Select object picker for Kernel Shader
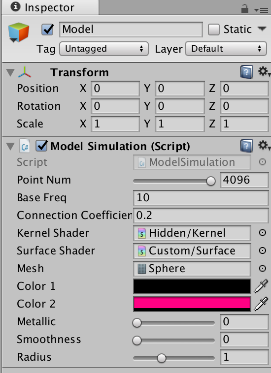 [x=263, y=233]
